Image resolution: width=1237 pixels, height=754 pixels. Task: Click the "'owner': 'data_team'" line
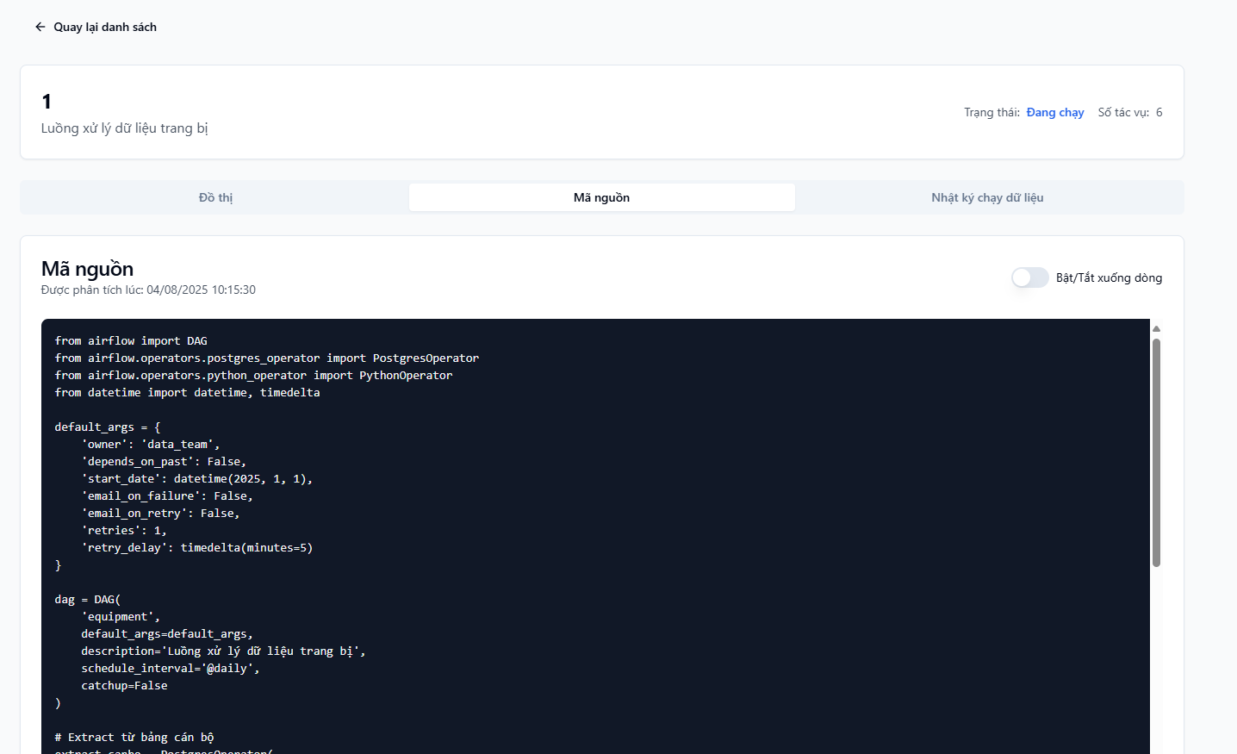pyautogui.click(x=151, y=445)
